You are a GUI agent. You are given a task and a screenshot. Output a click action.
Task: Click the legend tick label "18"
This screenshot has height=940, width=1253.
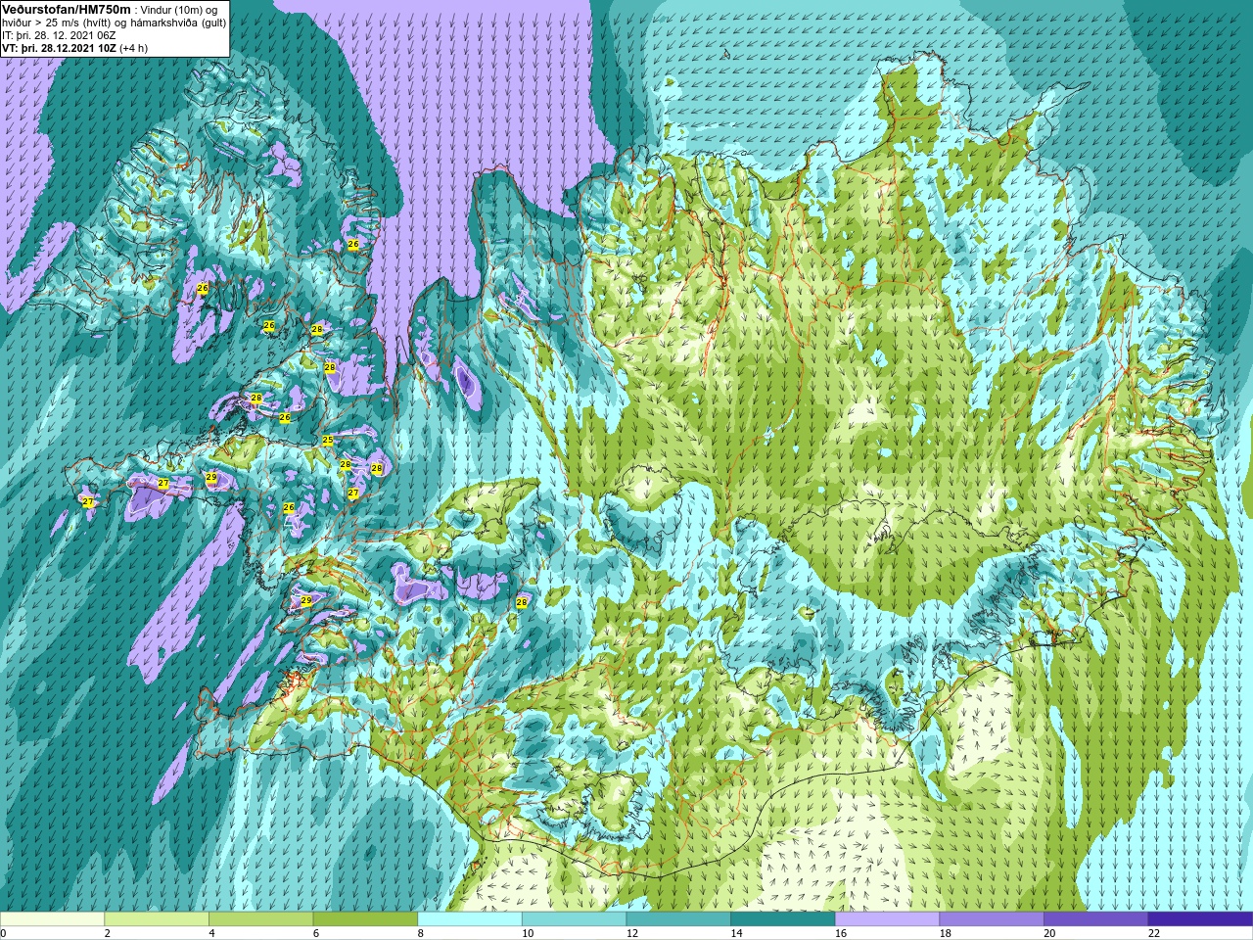pos(946,934)
